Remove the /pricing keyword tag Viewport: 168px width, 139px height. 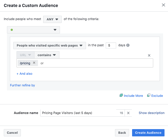[x=34, y=63]
